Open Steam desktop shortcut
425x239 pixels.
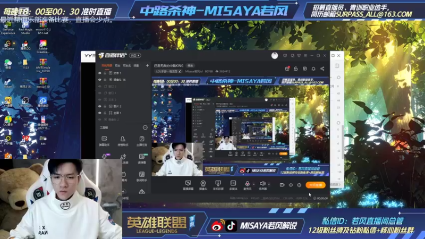(x=8, y=83)
